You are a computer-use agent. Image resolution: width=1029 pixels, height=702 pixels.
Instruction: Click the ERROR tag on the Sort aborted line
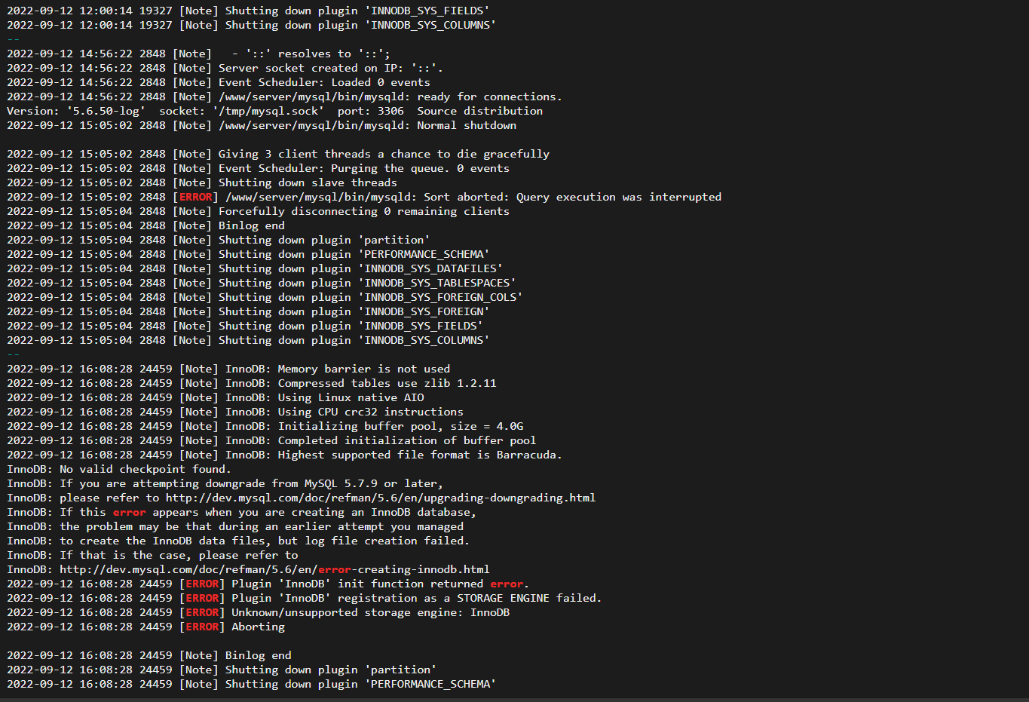[x=196, y=197]
